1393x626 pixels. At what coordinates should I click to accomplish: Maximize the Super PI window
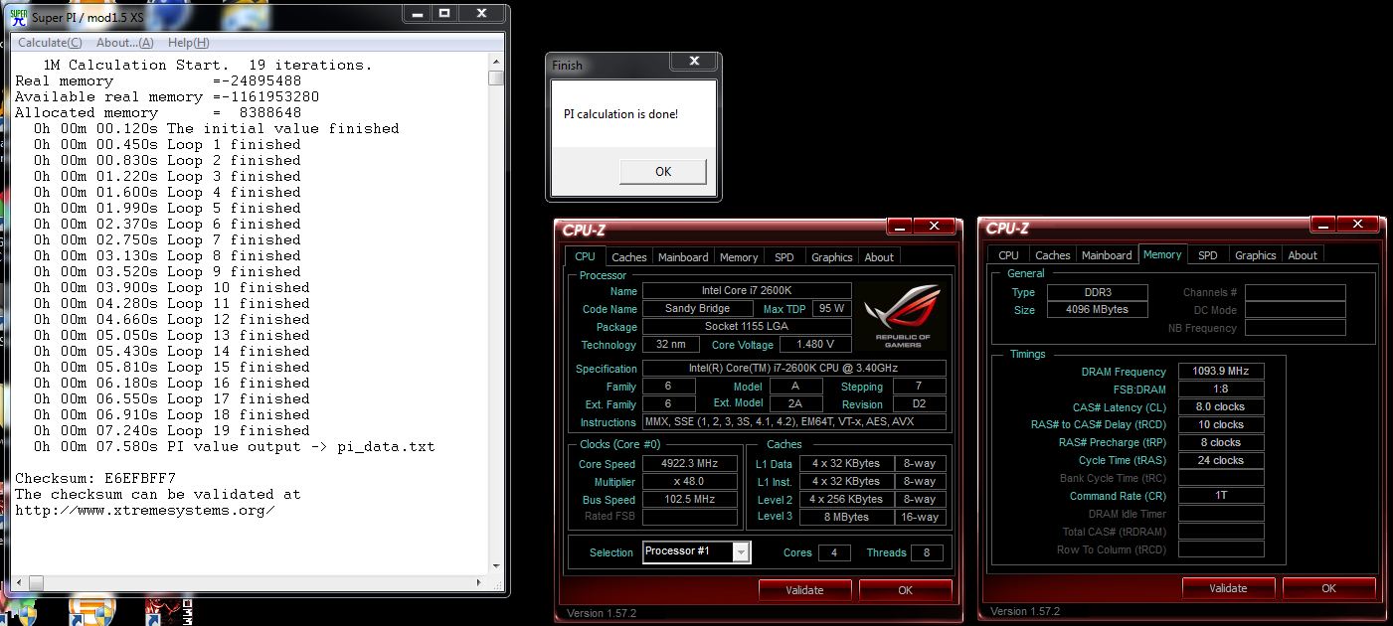(x=444, y=14)
